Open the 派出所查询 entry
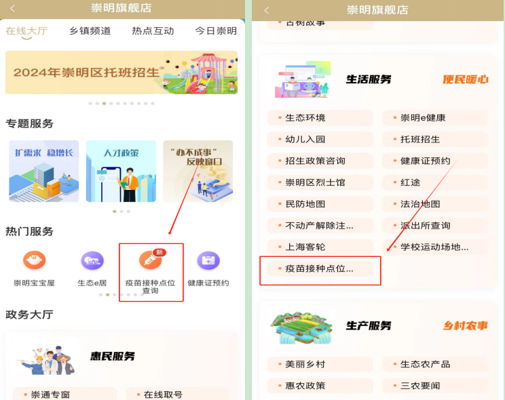Screen dimensions: 505x400 tap(435, 226)
